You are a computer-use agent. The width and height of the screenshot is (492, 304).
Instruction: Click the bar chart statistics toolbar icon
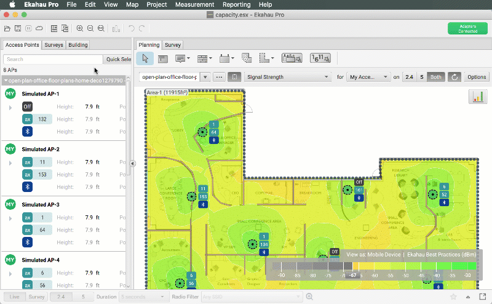pyautogui.click(x=116, y=28)
